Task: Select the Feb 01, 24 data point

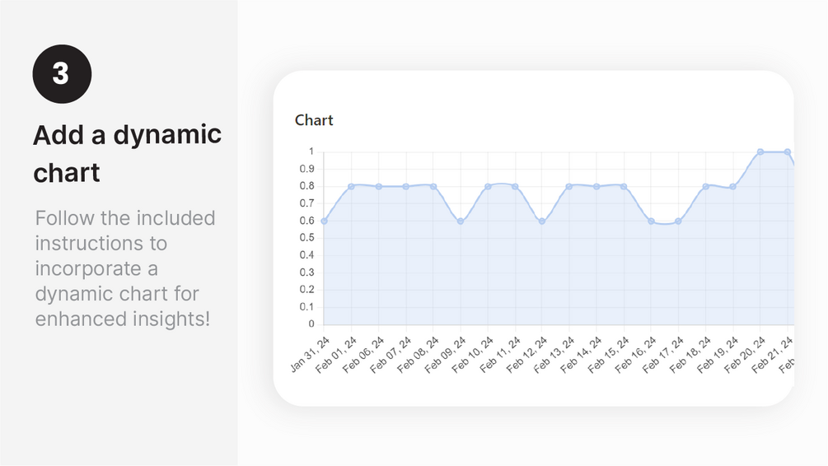Action: pos(351,186)
